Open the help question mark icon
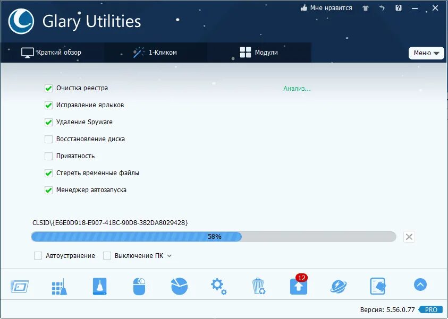This screenshot has width=448, height=319. click(x=399, y=8)
